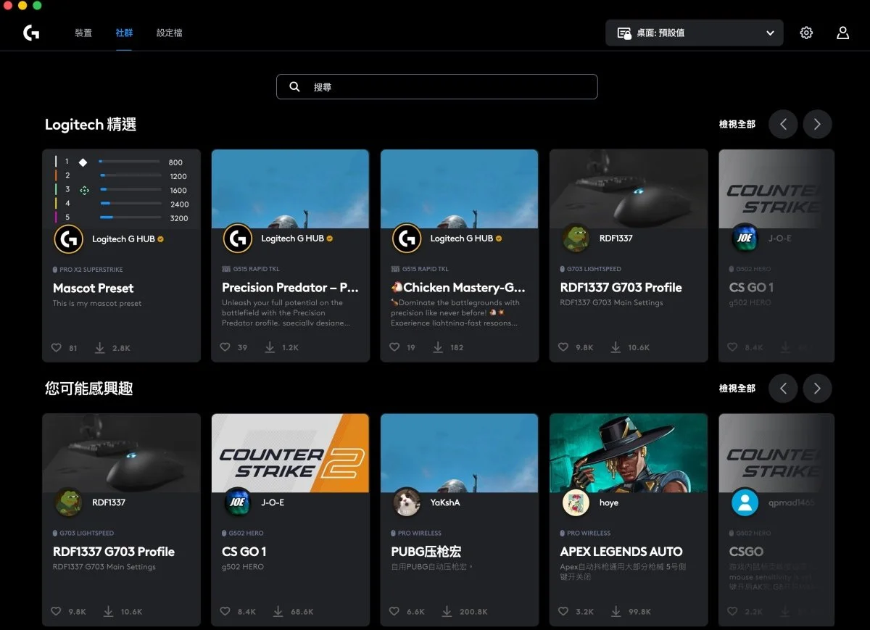This screenshot has height=630, width=870.
Task: Like the PUBG压枪宏 profile with heart
Action: [x=394, y=611]
